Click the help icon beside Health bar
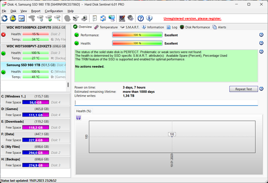This screenshot has height=183, width=268. coord(261,43)
